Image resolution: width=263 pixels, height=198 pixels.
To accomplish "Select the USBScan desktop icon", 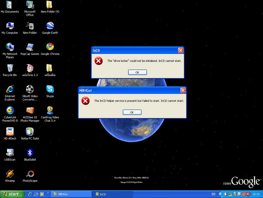I will [x=10, y=155].
